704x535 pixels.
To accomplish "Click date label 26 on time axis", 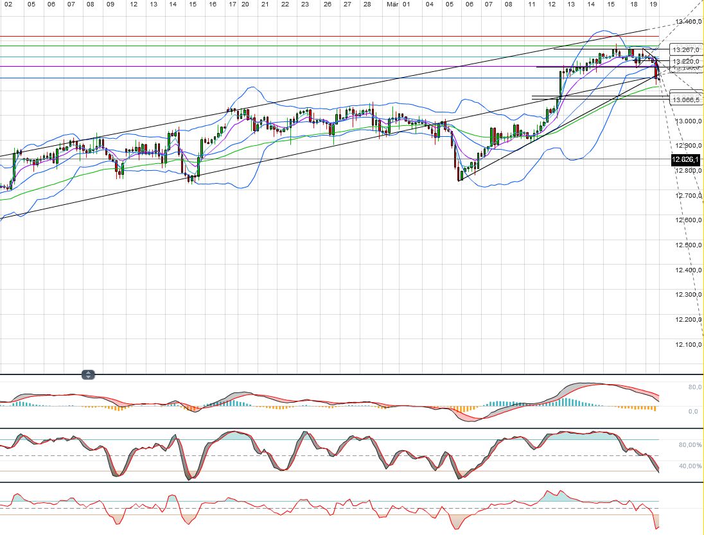I will [x=328, y=4].
